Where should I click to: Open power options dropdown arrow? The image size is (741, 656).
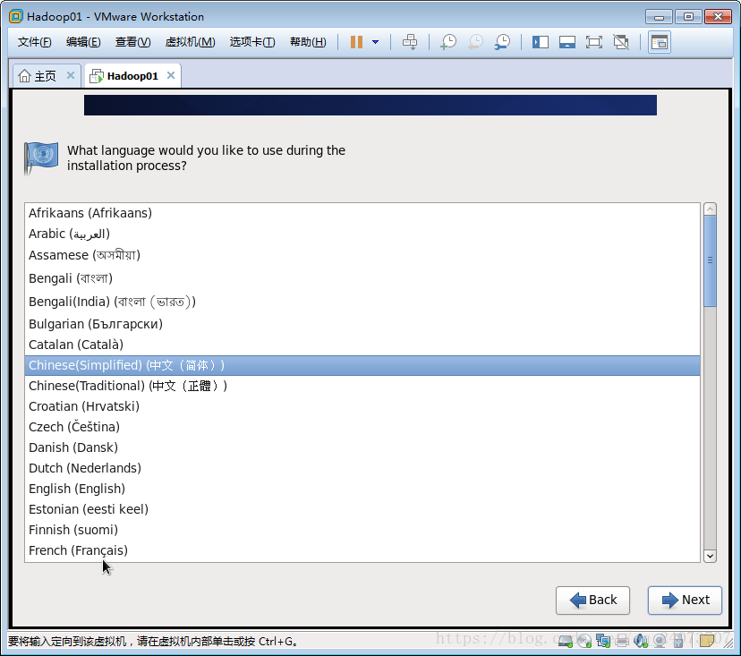pyautogui.click(x=375, y=42)
